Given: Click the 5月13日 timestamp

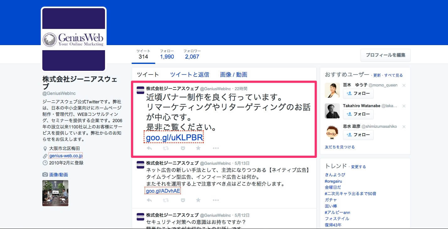Looking at the screenshot, I should click(242, 163).
